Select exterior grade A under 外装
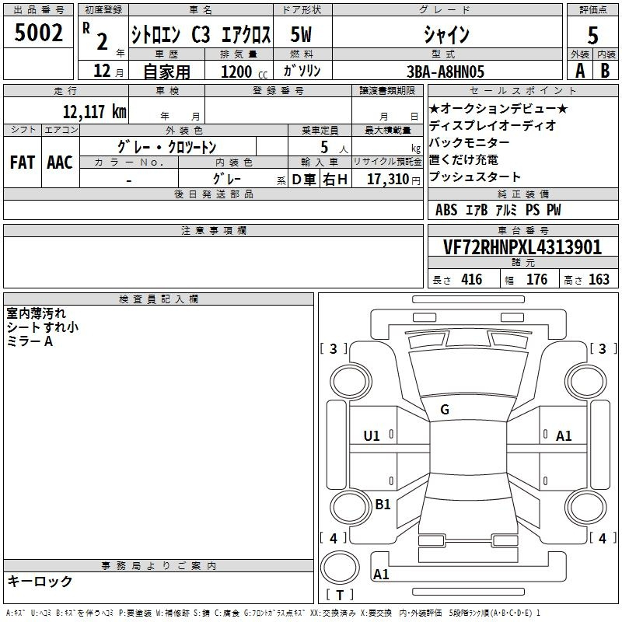Screen dimensions: 622x622 point(580,71)
